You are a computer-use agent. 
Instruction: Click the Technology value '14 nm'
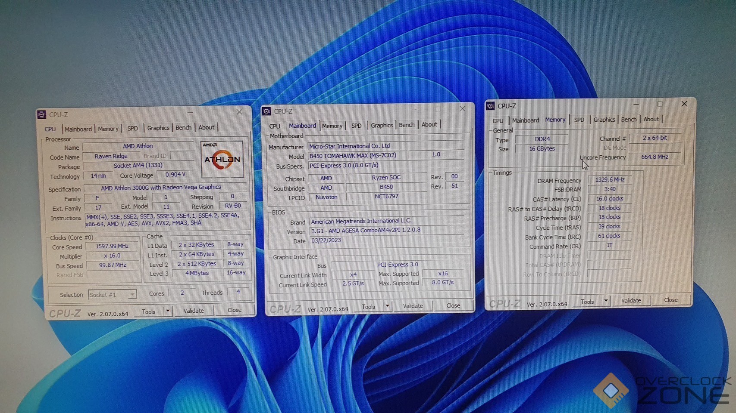pyautogui.click(x=98, y=176)
